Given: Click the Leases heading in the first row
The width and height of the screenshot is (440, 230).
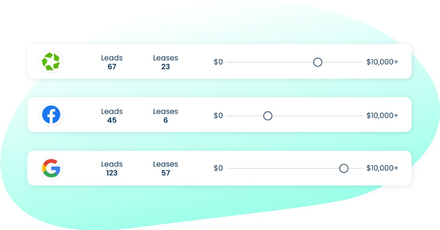Looking at the screenshot, I should (x=165, y=58).
